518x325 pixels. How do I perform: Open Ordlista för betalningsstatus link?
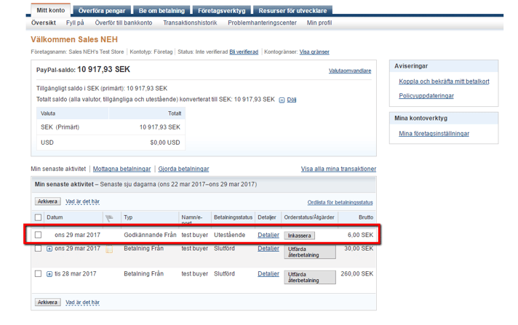(340, 202)
